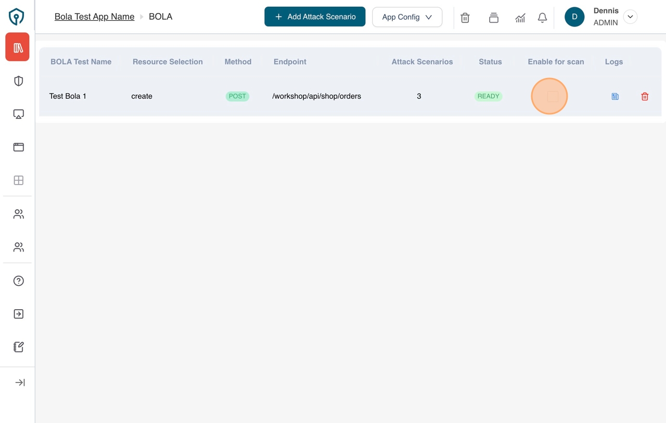Open the analytics chart icon in header
This screenshot has width=666, height=423.
pos(520,18)
